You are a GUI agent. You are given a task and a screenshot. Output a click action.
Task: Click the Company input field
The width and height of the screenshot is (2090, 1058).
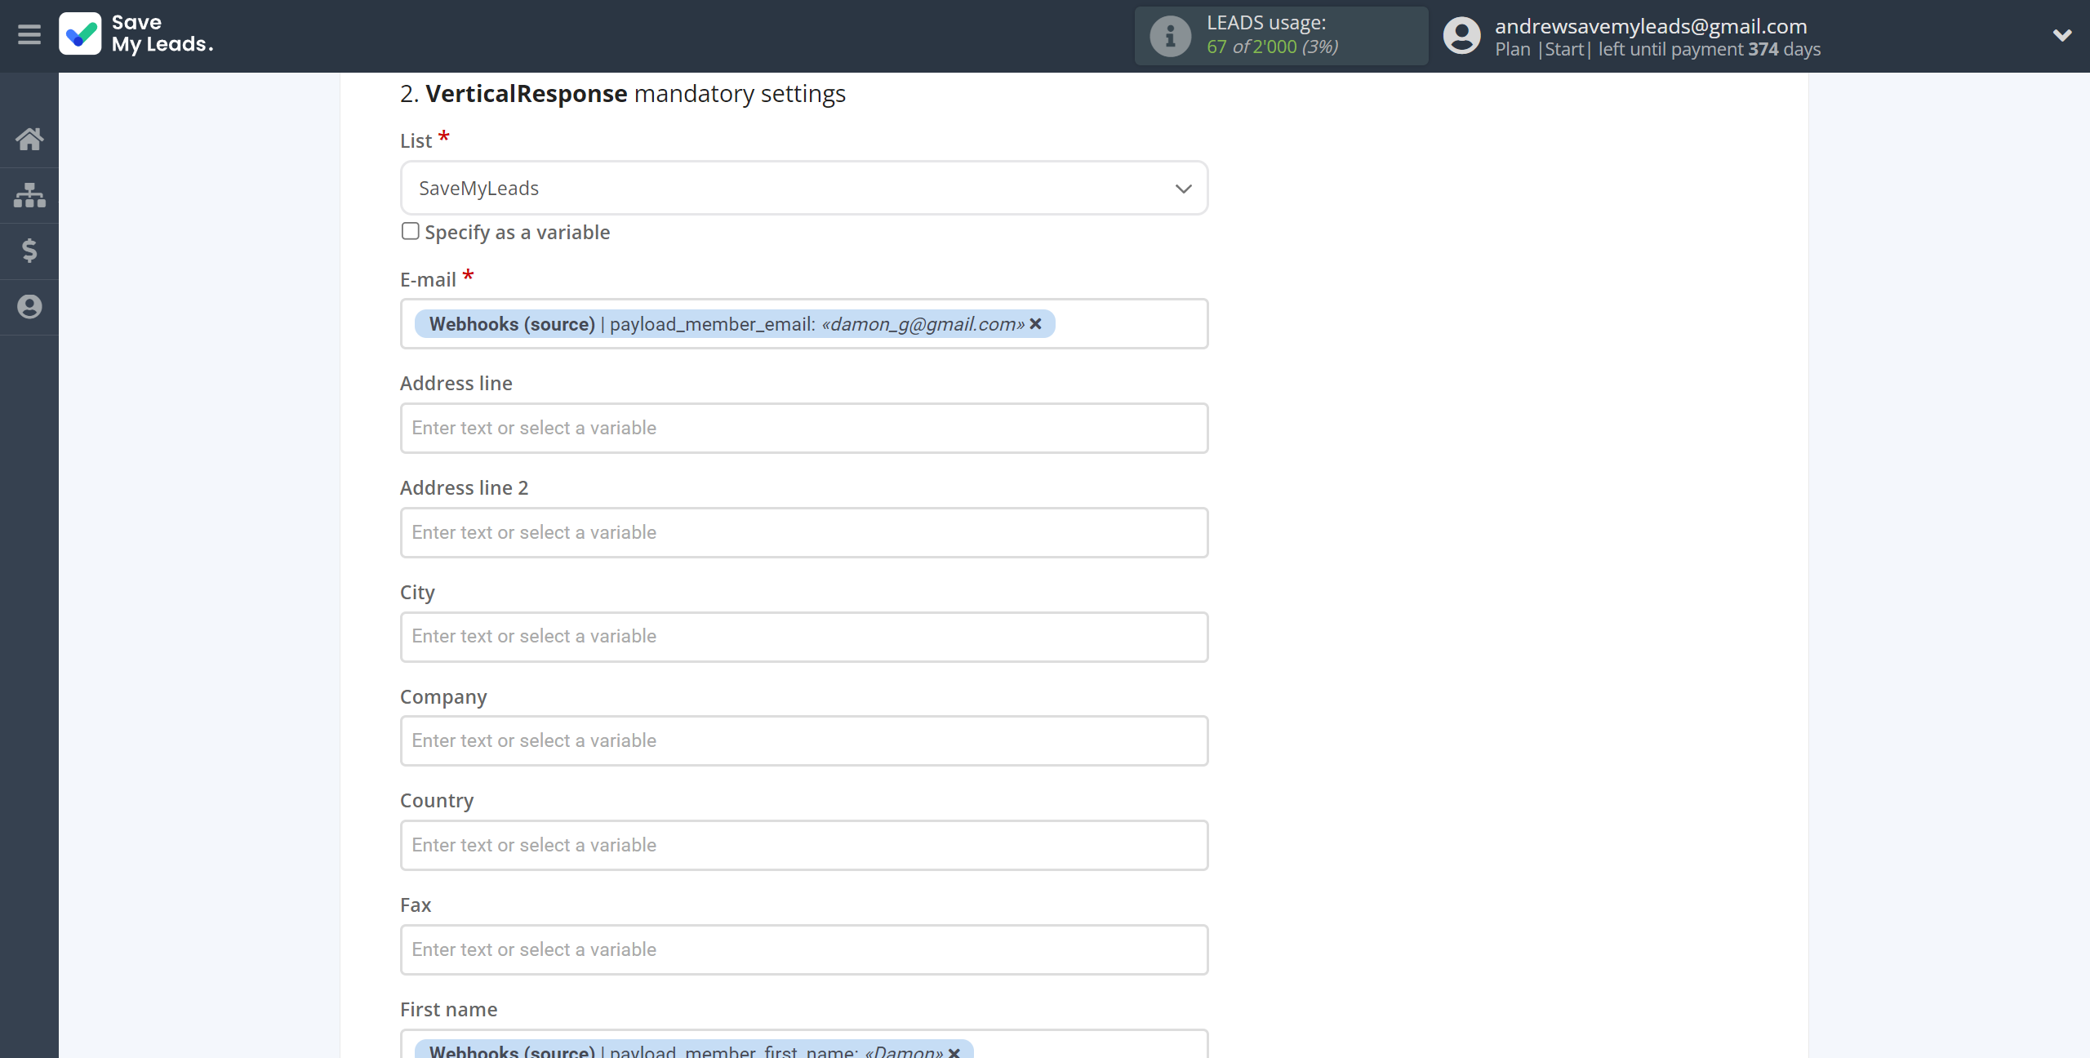tap(804, 741)
